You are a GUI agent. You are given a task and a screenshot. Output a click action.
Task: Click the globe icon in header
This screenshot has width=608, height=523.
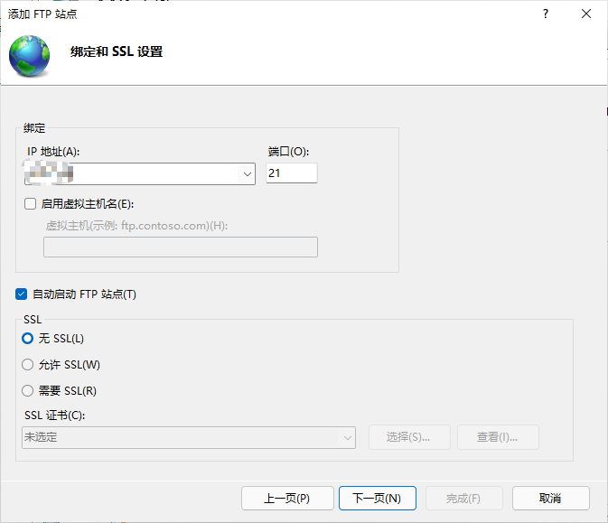tap(30, 55)
